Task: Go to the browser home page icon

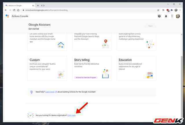Action: (x=18, y=10)
